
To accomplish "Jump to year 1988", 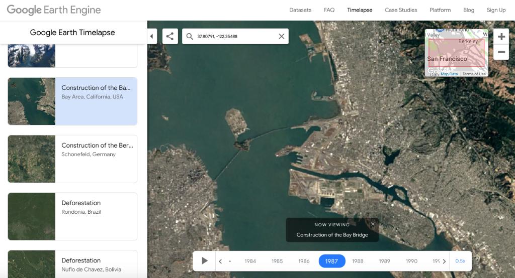I will (x=358, y=261).
